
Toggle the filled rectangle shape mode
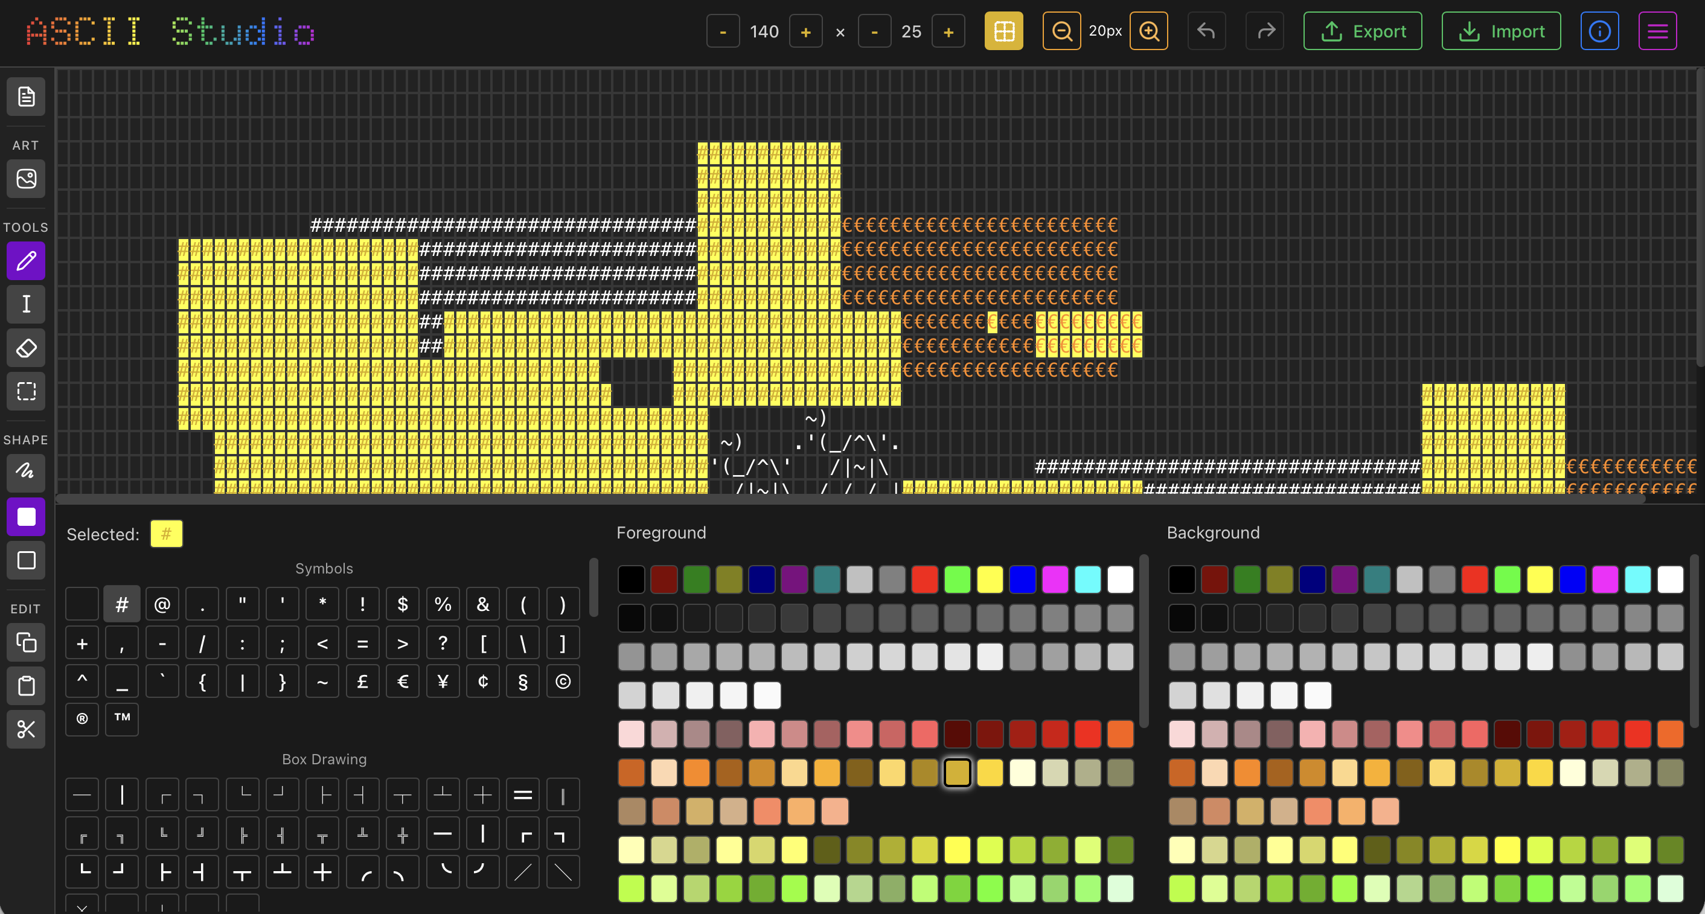(26, 516)
